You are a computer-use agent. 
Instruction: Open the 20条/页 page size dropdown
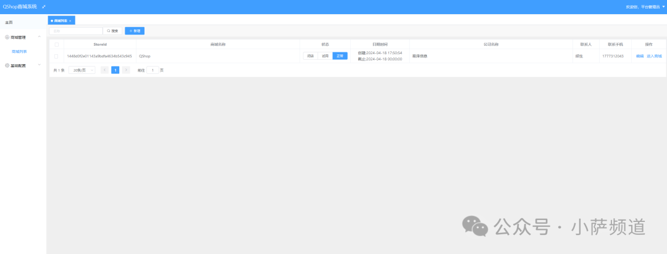[82, 70]
